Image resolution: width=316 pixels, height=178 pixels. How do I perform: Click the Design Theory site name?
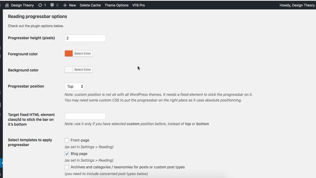[x=22, y=5]
